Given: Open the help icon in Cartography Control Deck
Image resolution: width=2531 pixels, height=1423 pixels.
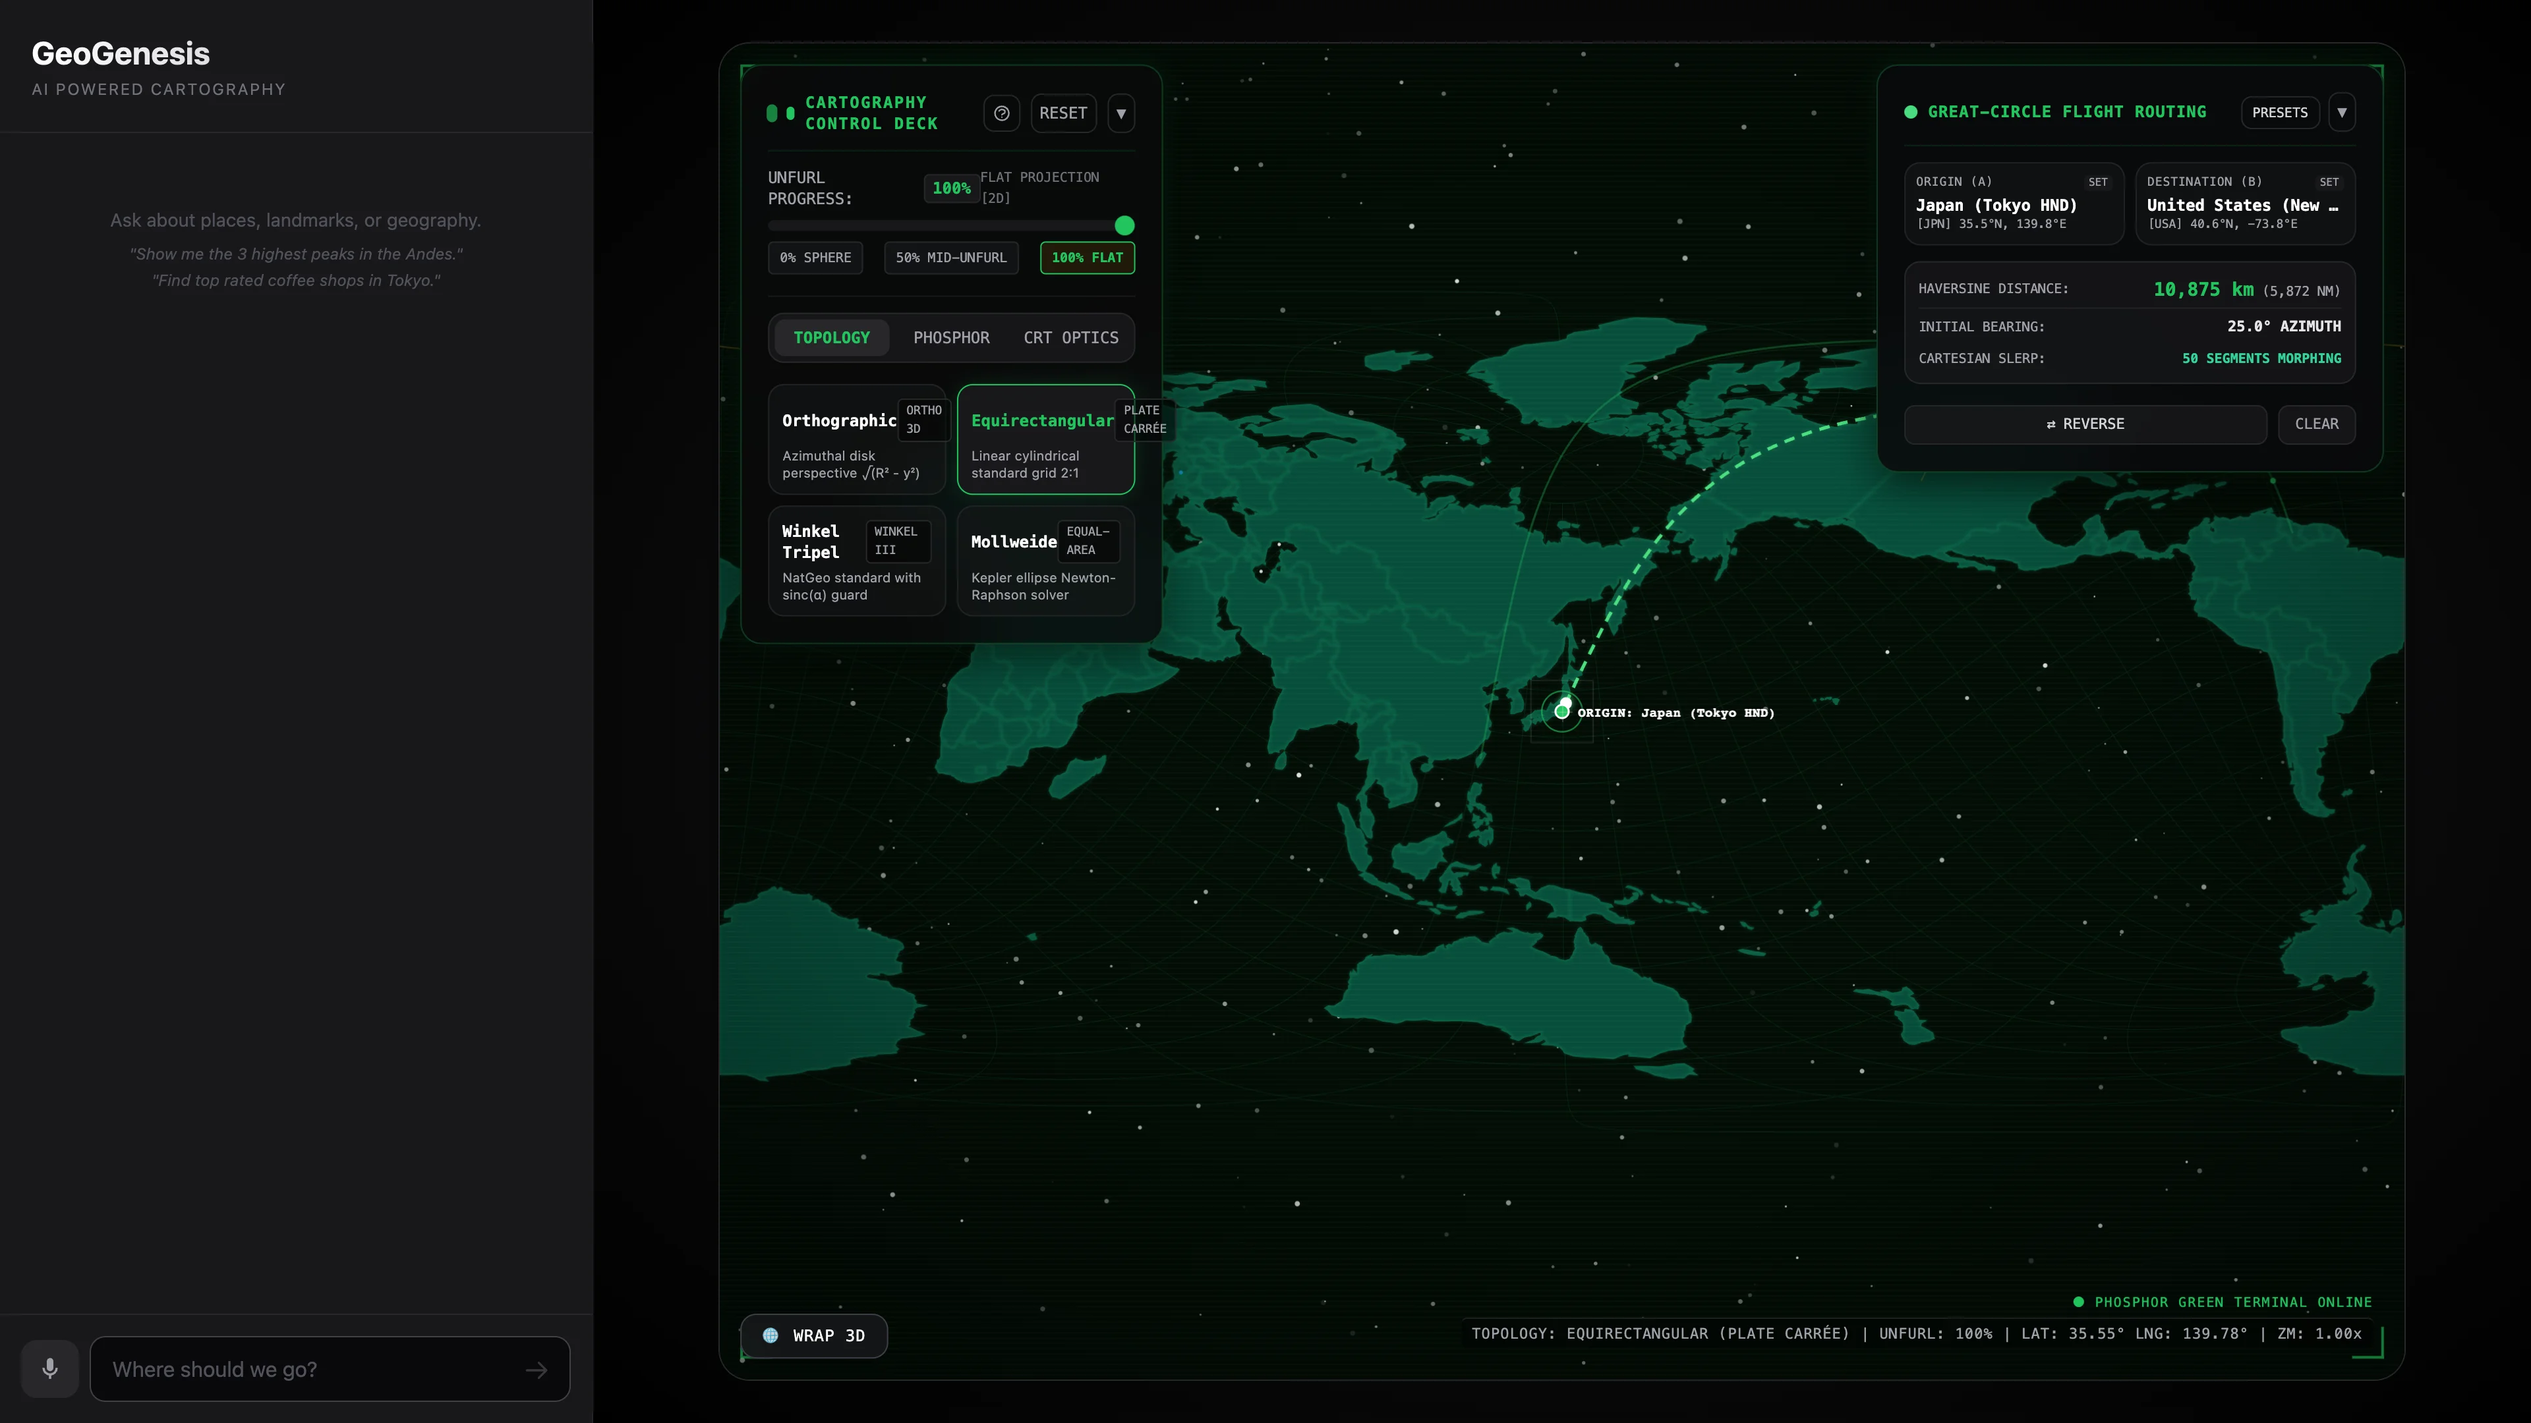Looking at the screenshot, I should [x=1001, y=113].
